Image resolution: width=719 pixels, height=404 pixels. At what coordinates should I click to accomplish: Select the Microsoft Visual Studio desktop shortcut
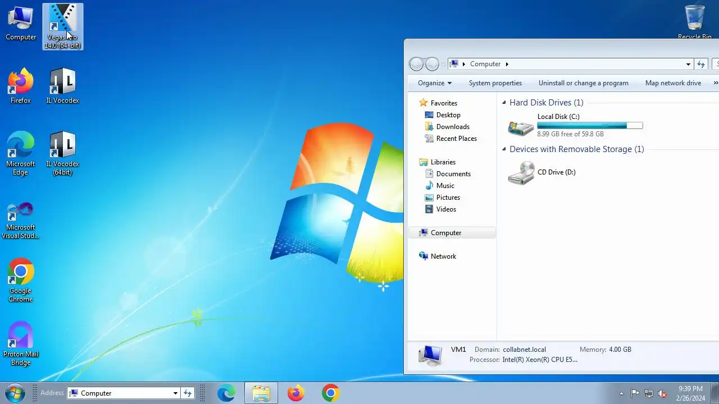pyautogui.click(x=21, y=221)
